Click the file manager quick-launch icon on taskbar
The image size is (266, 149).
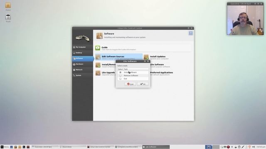pyautogui.click(x=20, y=147)
